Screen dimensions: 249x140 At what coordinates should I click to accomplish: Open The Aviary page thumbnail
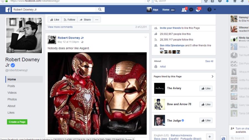pos(159,88)
